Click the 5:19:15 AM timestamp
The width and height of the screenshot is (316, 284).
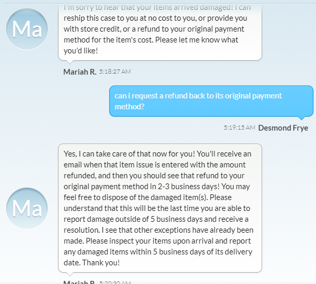[x=239, y=127]
